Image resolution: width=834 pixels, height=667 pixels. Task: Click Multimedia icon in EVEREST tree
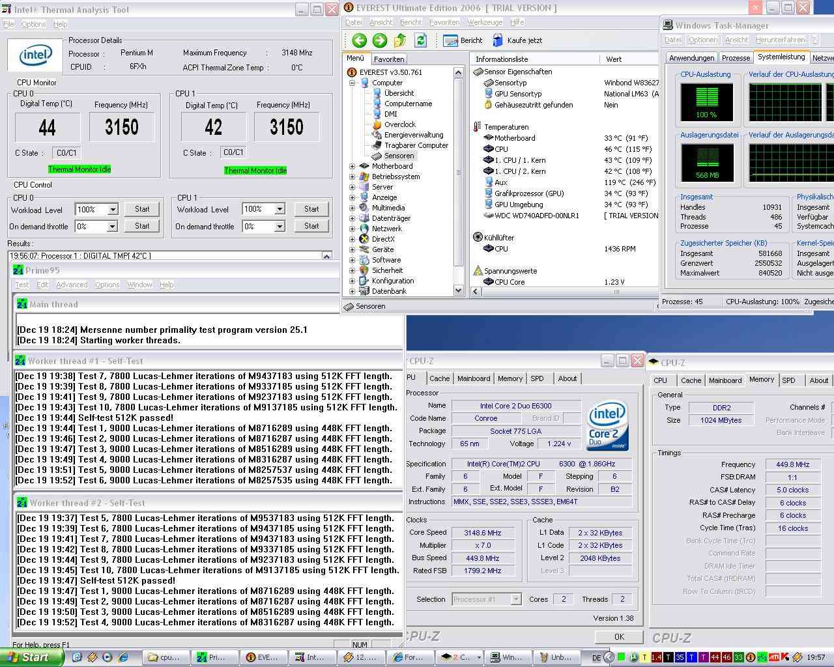tap(364, 208)
